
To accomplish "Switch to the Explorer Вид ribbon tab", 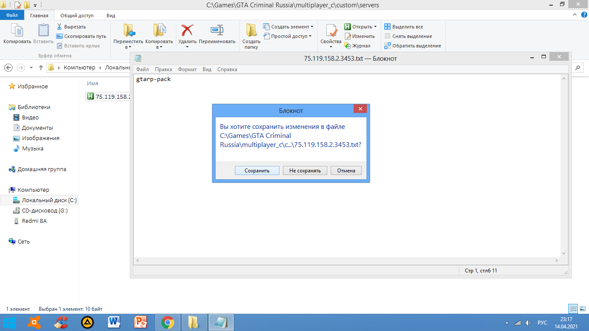I will click(111, 15).
